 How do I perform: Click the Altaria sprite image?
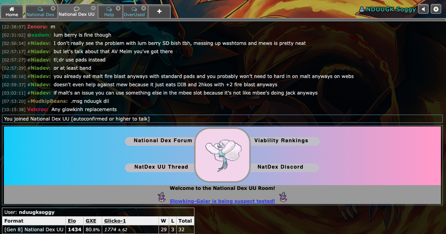[223, 155]
